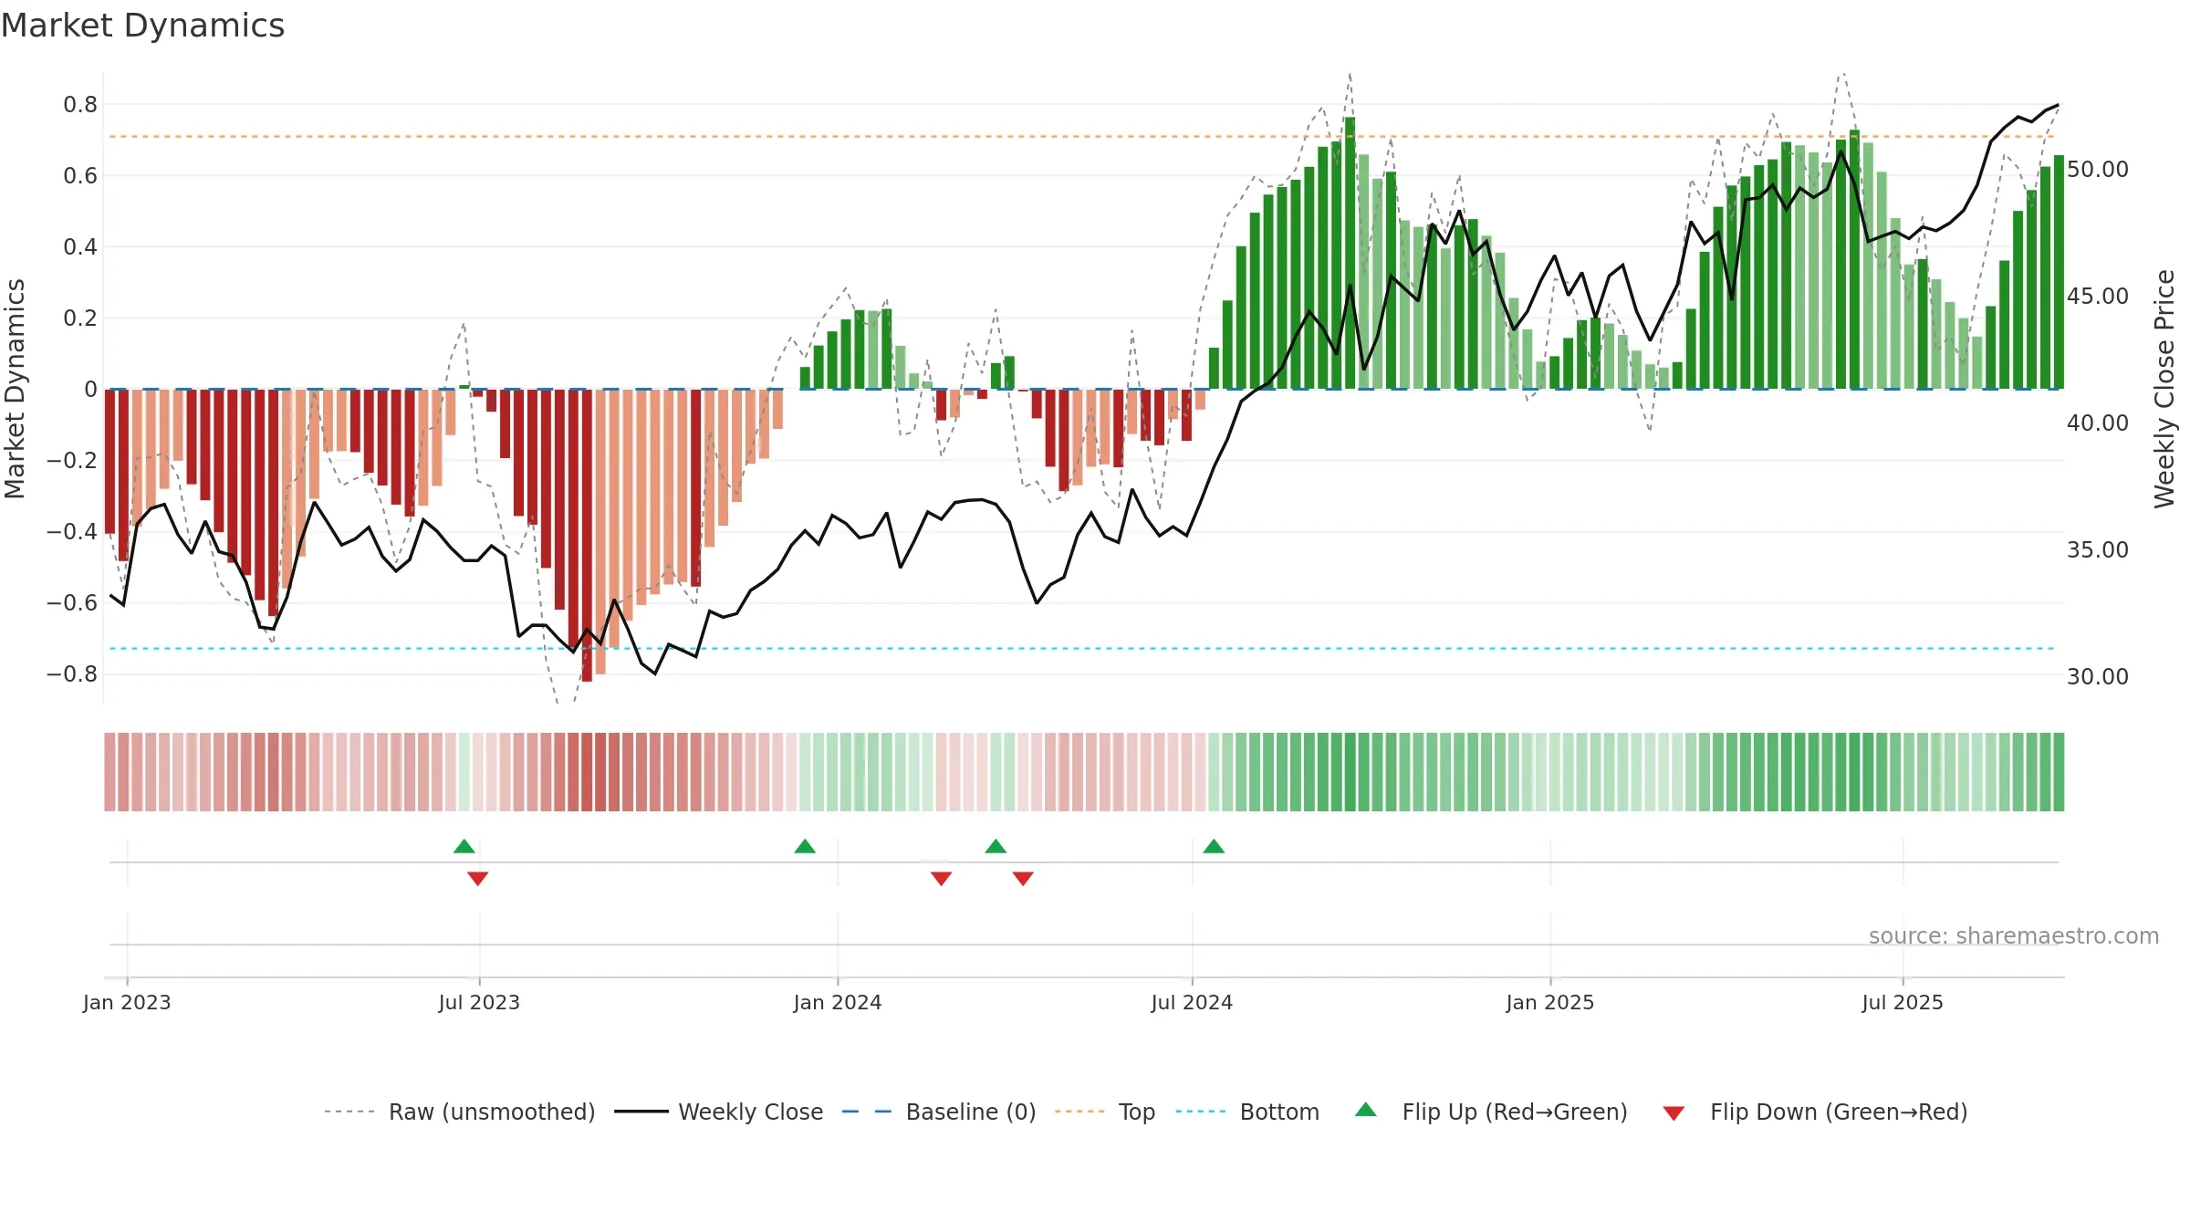Screen dimensions: 2190x1232
Task: Click the red Flip Down marker closest to Jul 2024
Action: pos(1023,878)
